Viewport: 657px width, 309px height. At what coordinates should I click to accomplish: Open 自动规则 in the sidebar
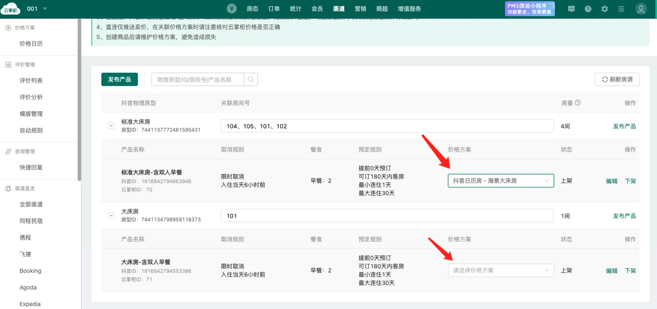[31, 131]
